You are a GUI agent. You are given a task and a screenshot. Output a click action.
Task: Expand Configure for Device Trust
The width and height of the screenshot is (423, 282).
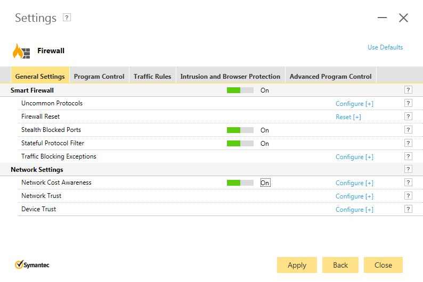tap(354, 210)
